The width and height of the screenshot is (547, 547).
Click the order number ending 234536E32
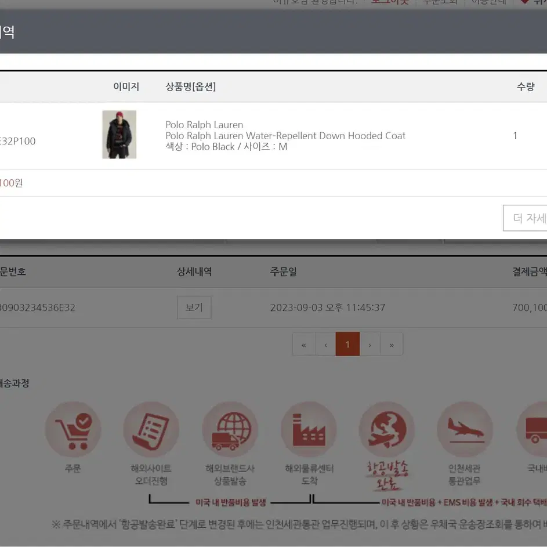pos(37,307)
